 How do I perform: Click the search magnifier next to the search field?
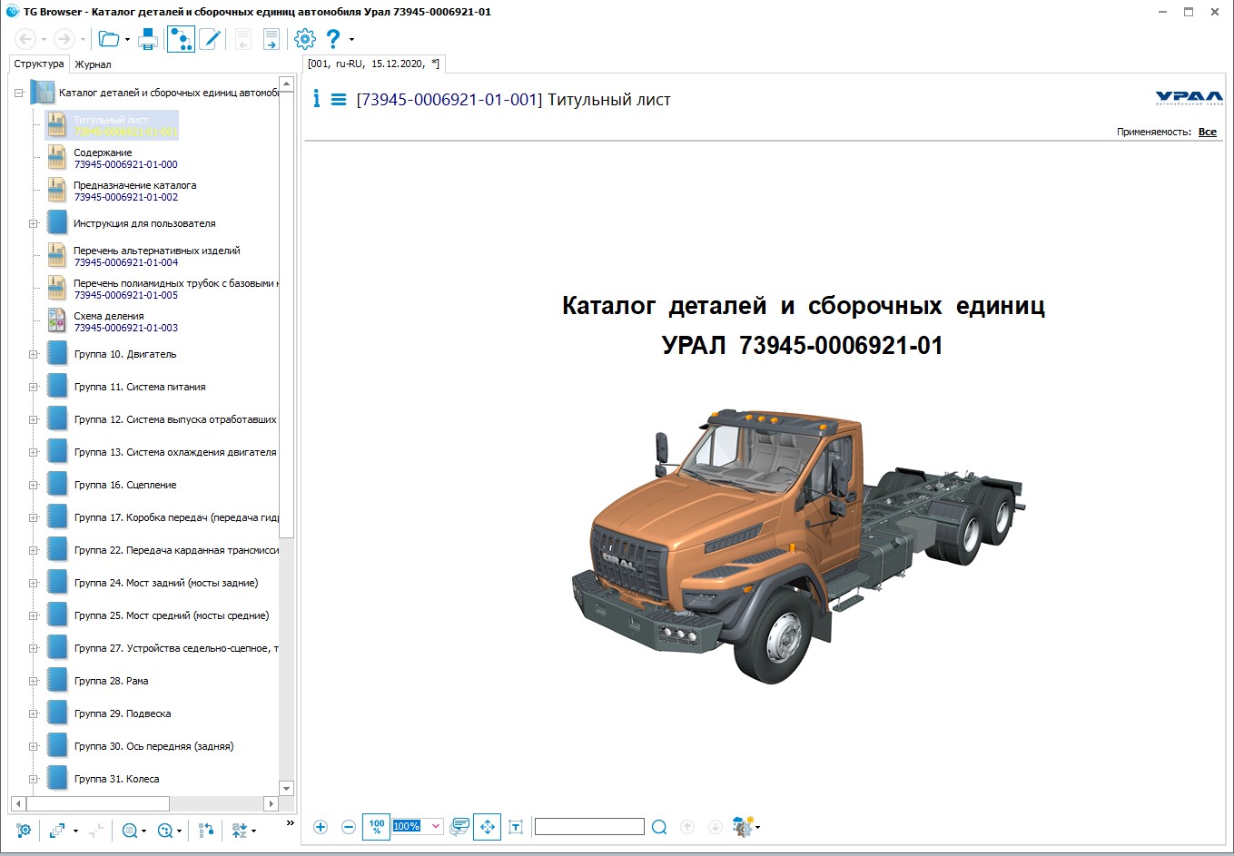[x=659, y=827]
